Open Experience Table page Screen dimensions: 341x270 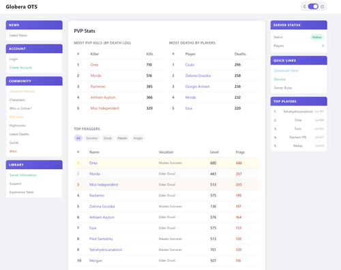21,192
